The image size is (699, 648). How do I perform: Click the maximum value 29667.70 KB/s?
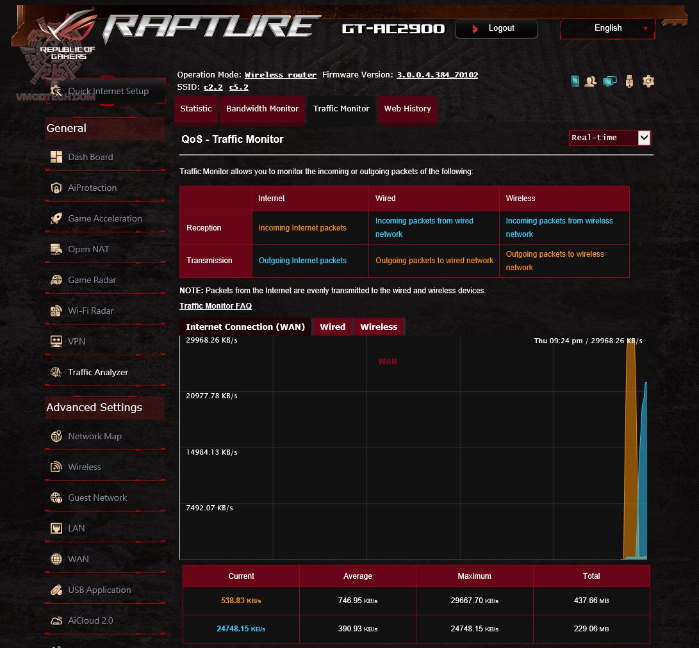pyautogui.click(x=474, y=601)
